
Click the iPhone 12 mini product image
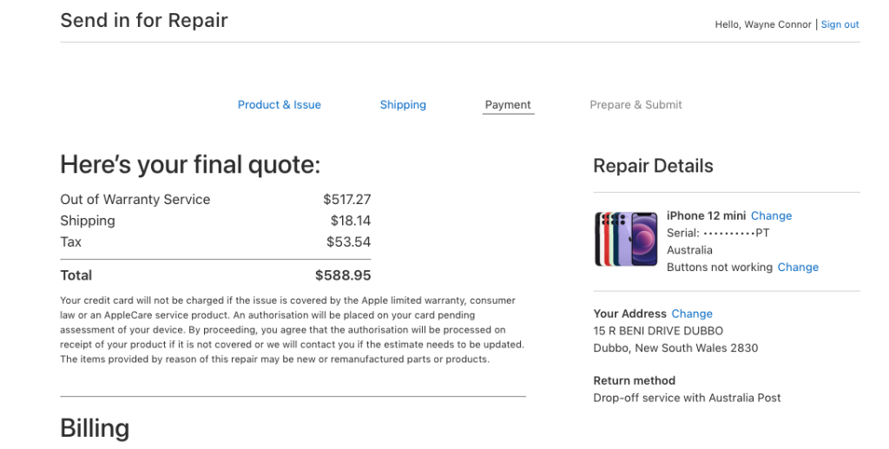(x=626, y=239)
